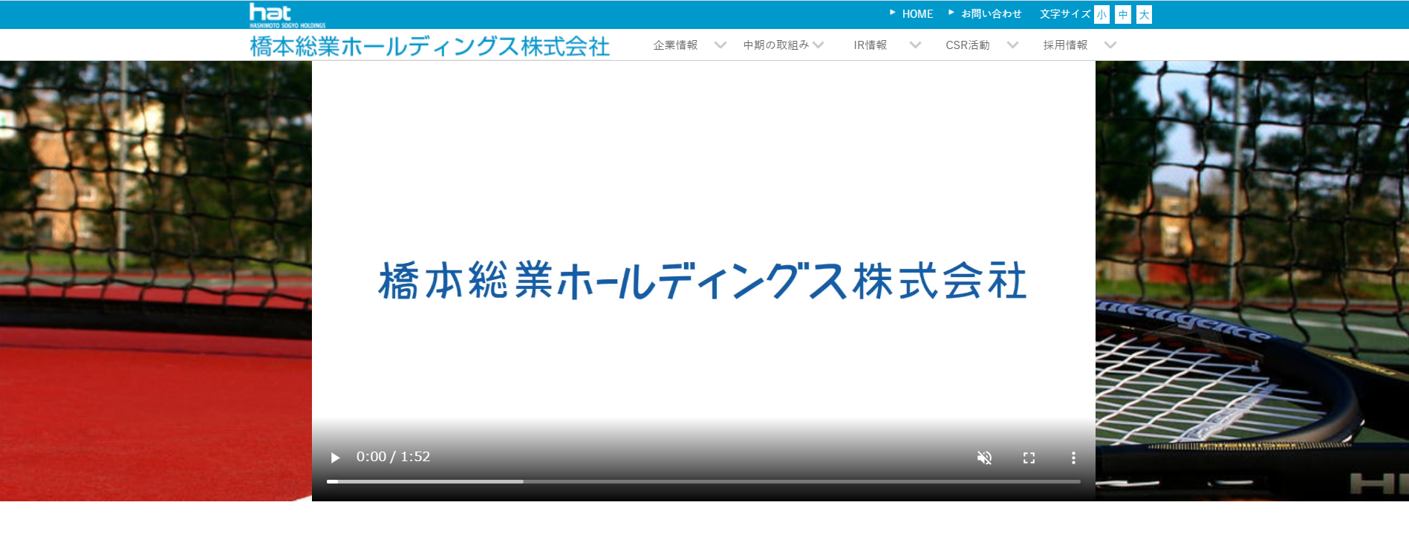Seek within the video progress bar
The height and width of the screenshot is (534, 1409).
point(703,481)
